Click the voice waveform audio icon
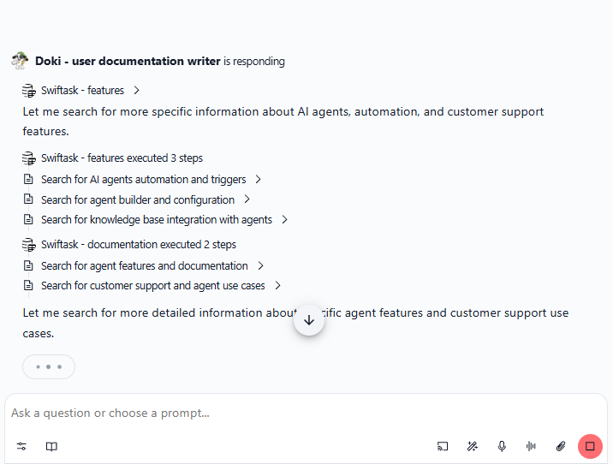The width and height of the screenshot is (613, 464). (x=531, y=446)
